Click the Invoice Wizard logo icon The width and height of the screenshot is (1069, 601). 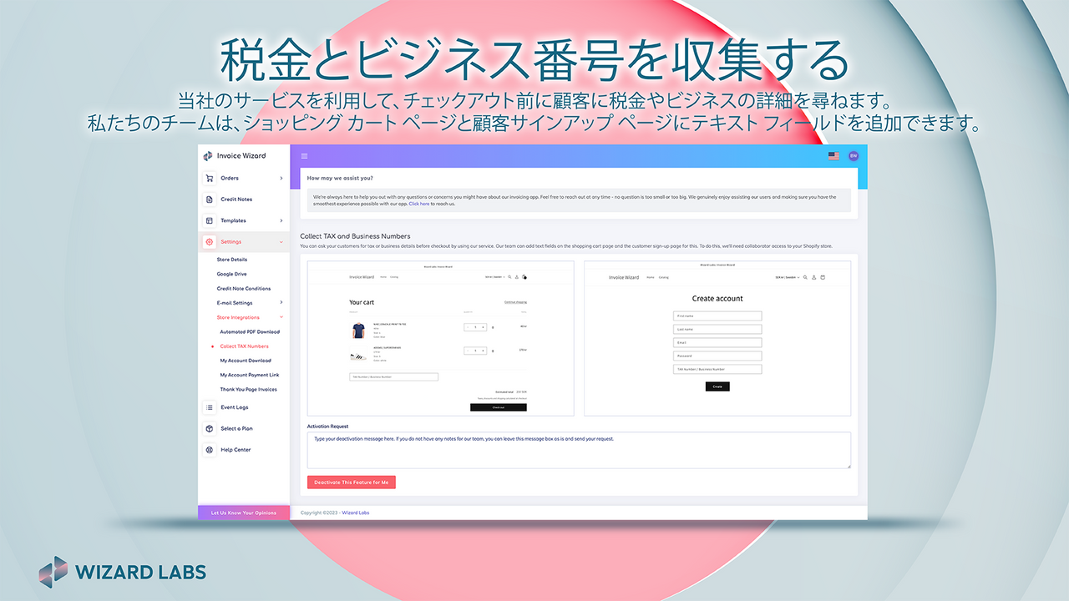(208, 156)
